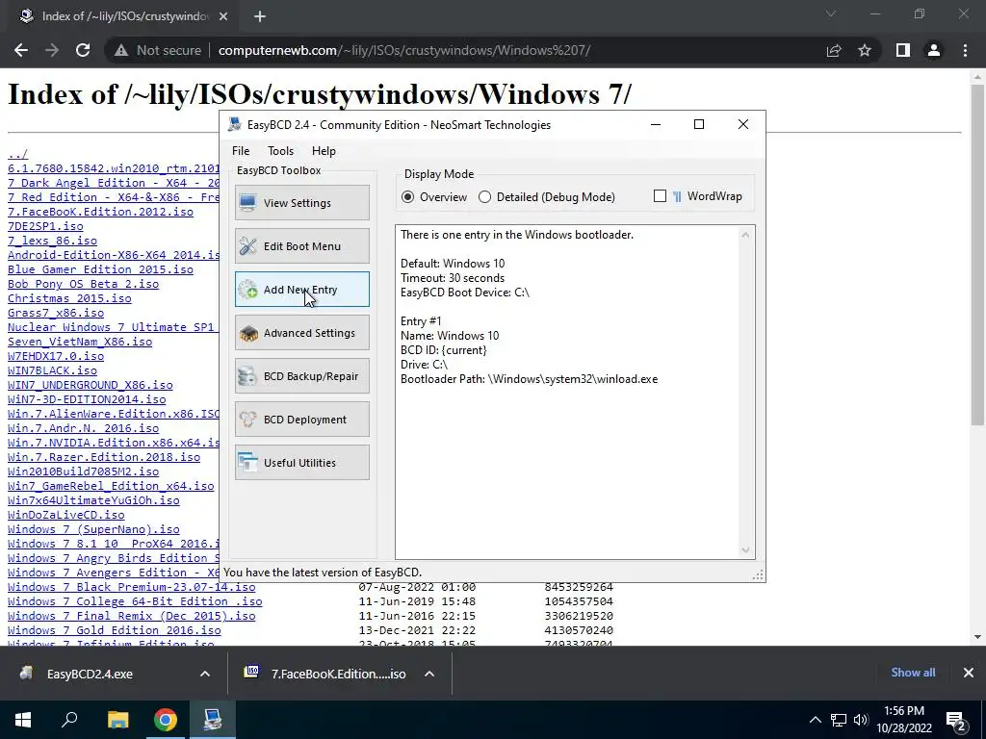The width and height of the screenshot is (986, 739).
Task: Reload the browser page
Action: pos(83,50)
